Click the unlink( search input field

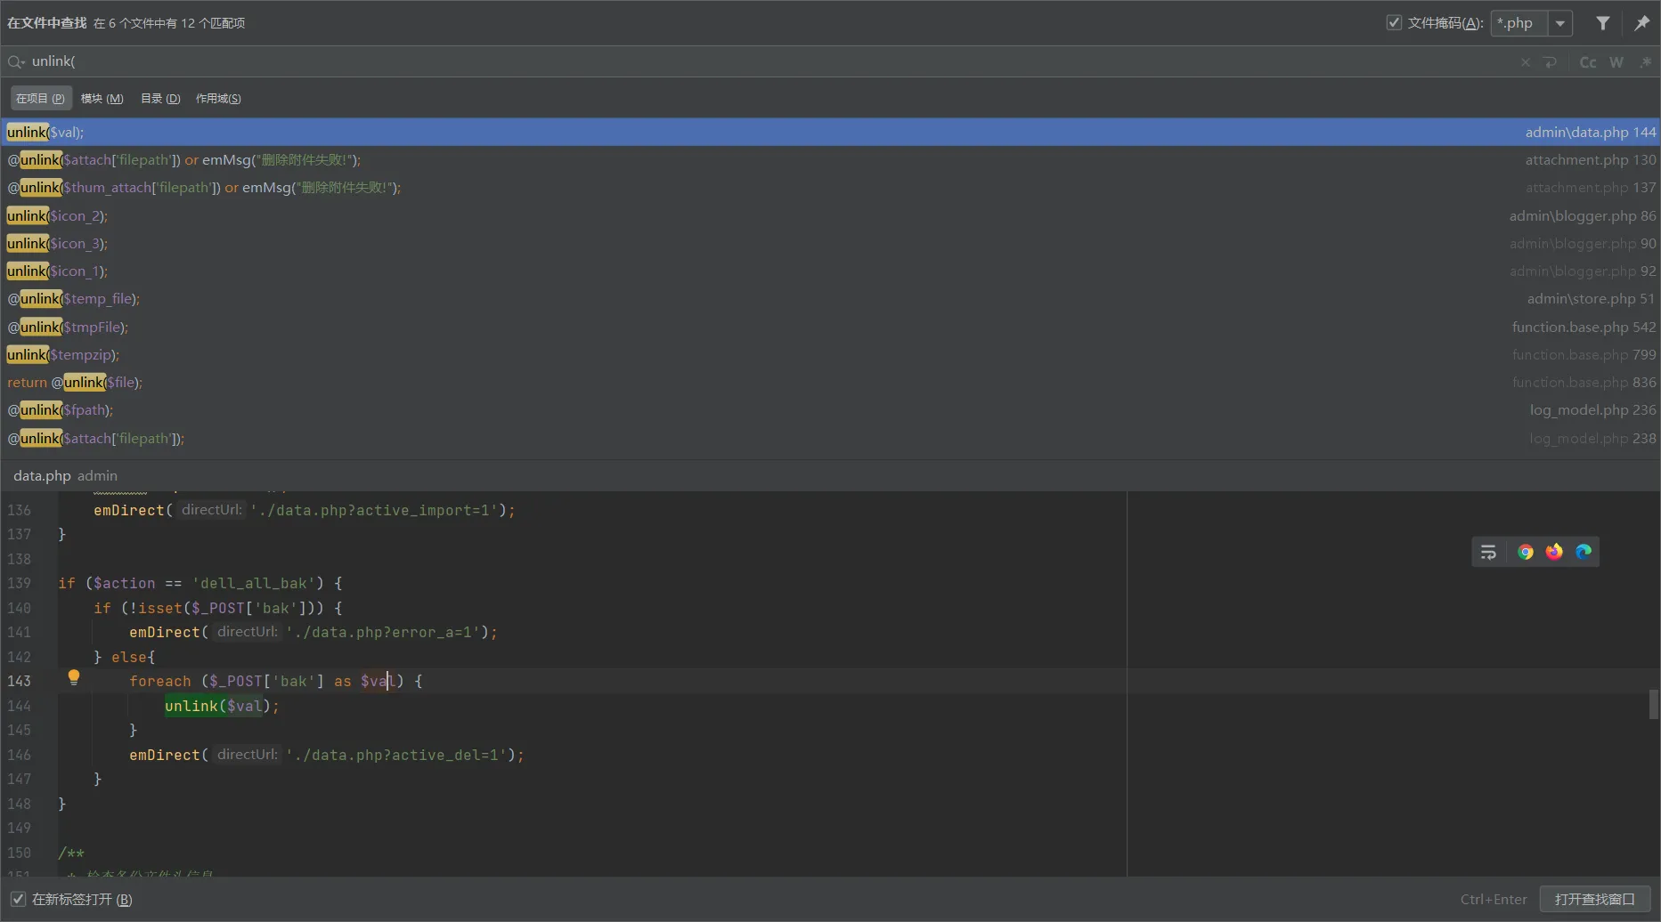pos(712,61)
